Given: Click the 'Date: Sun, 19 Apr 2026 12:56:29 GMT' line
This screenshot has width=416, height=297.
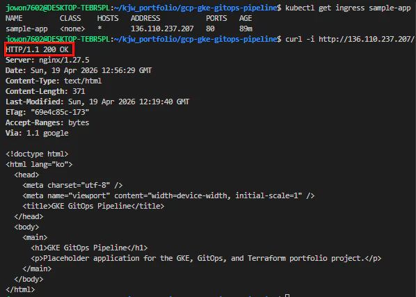Looking at the screenshot, I should pos(79,70).
